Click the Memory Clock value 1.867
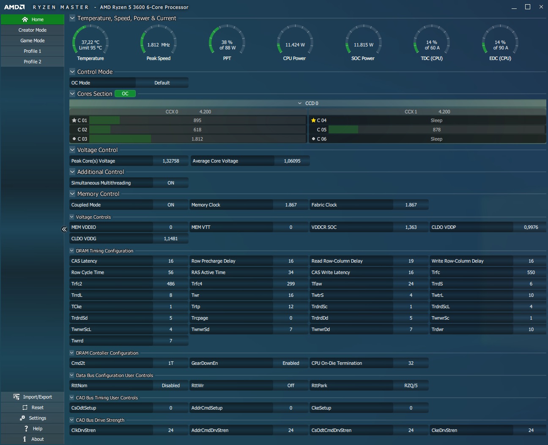548x445 pixels. click(291, 205)
